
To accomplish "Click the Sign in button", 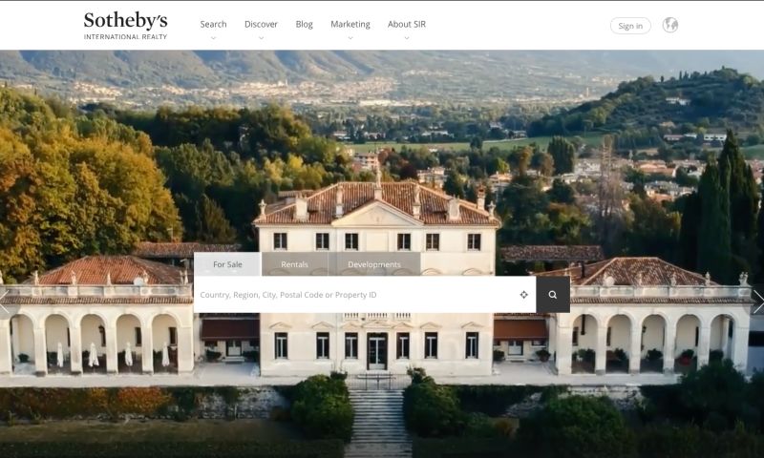I will coord(630,26).
